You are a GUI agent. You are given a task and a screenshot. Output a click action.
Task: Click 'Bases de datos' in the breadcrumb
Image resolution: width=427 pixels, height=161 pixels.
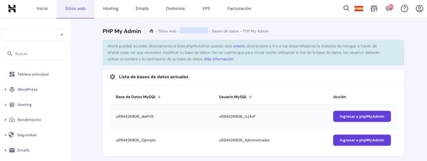225,31
